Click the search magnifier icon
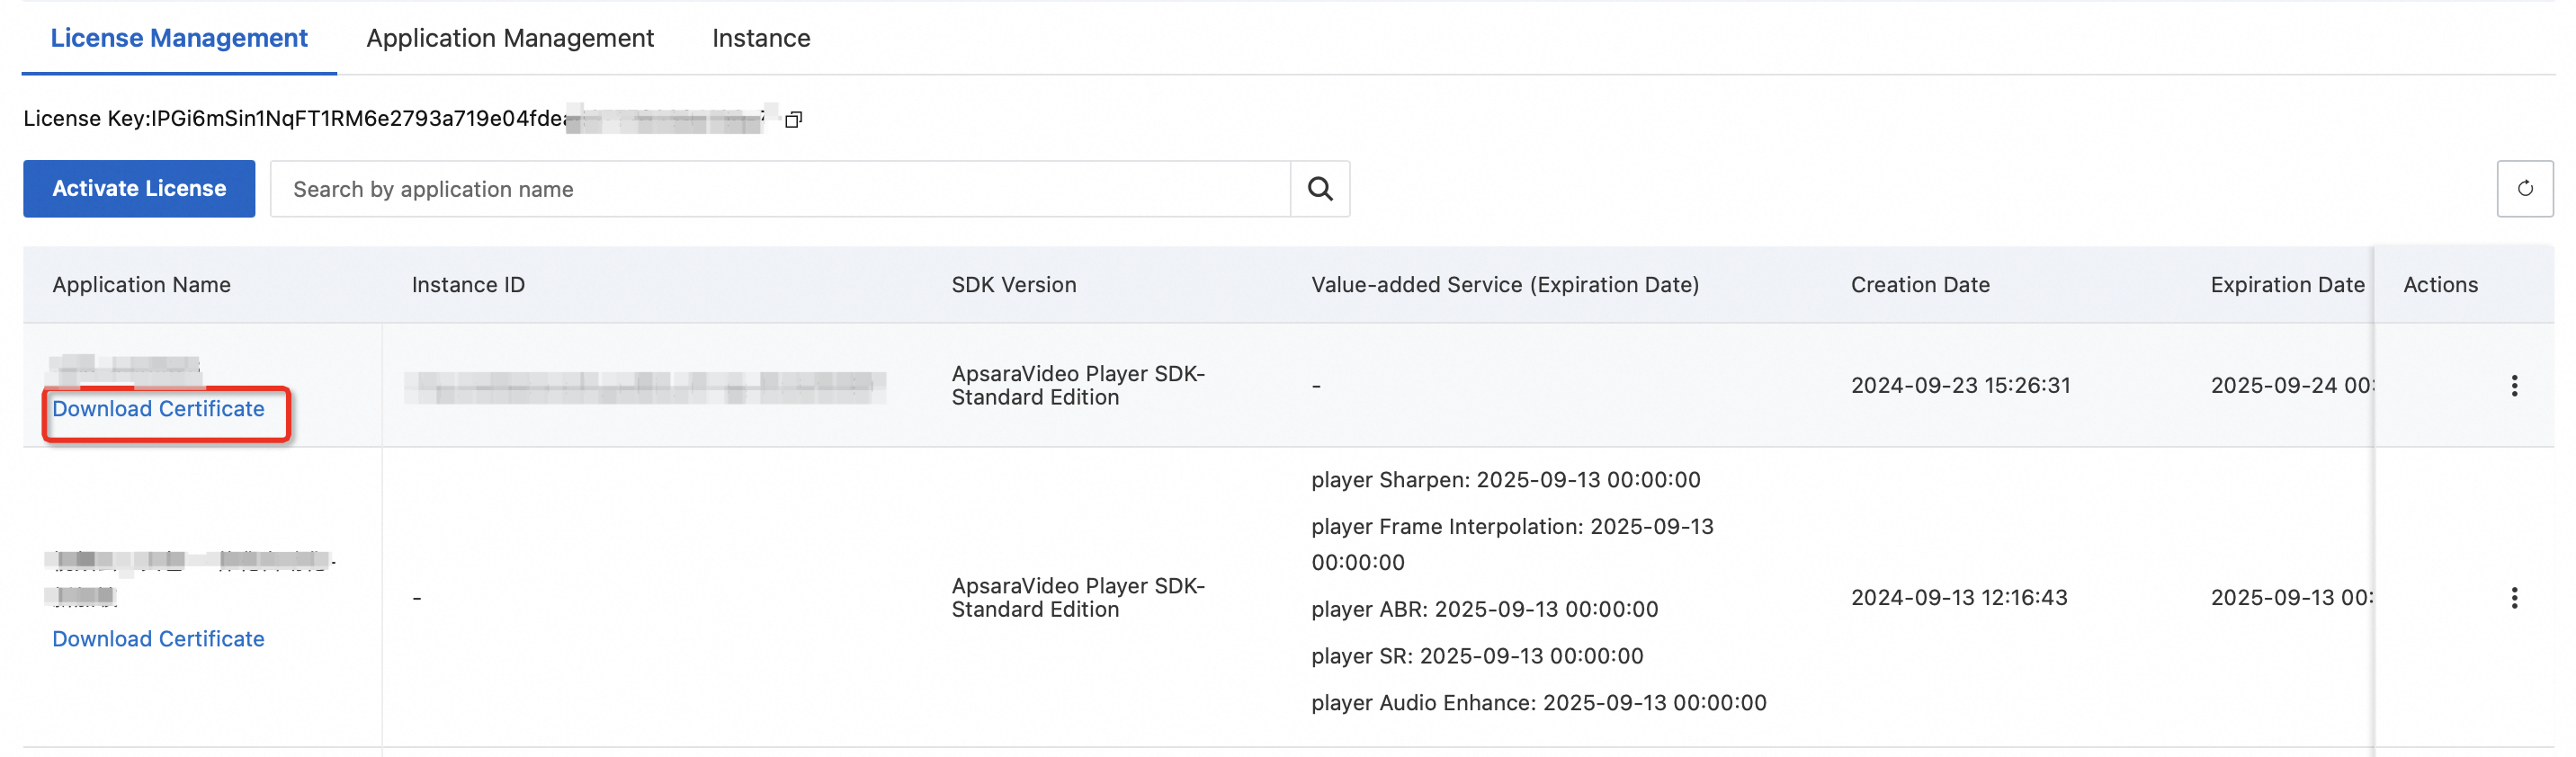The image size is (2576, 757). (x=1320, y=189)
